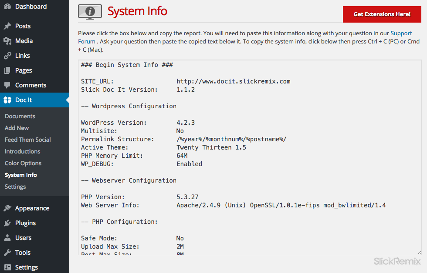The image size is (427, 273).
Task: Click the Media library icon
Action: pyautogui.click(x=7, y=41)
